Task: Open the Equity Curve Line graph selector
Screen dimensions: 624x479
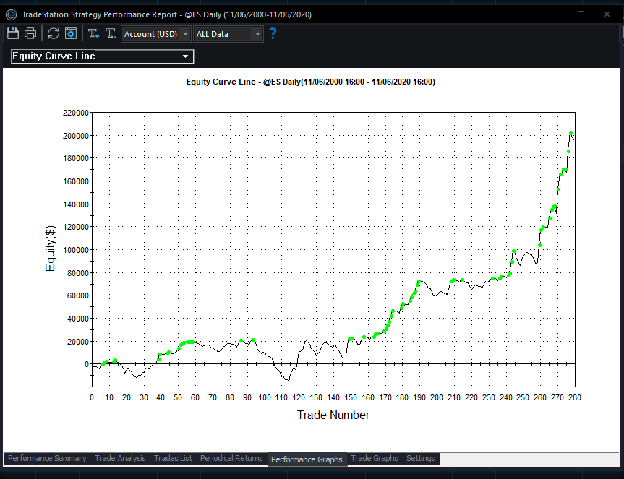Action: 187,56
